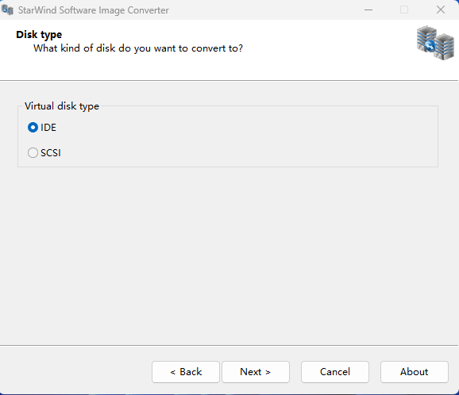Cancel the conversion wizard
Screen dimensions: 459x395
[x=335, y=372]
